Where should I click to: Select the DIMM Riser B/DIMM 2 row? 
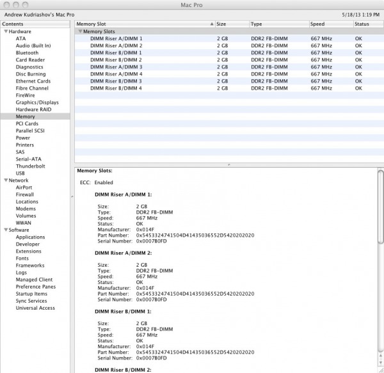(x=229, y=60)
